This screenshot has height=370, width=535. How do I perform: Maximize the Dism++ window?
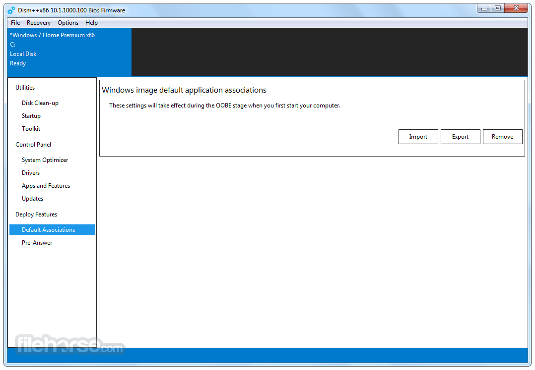click(498, 8)
